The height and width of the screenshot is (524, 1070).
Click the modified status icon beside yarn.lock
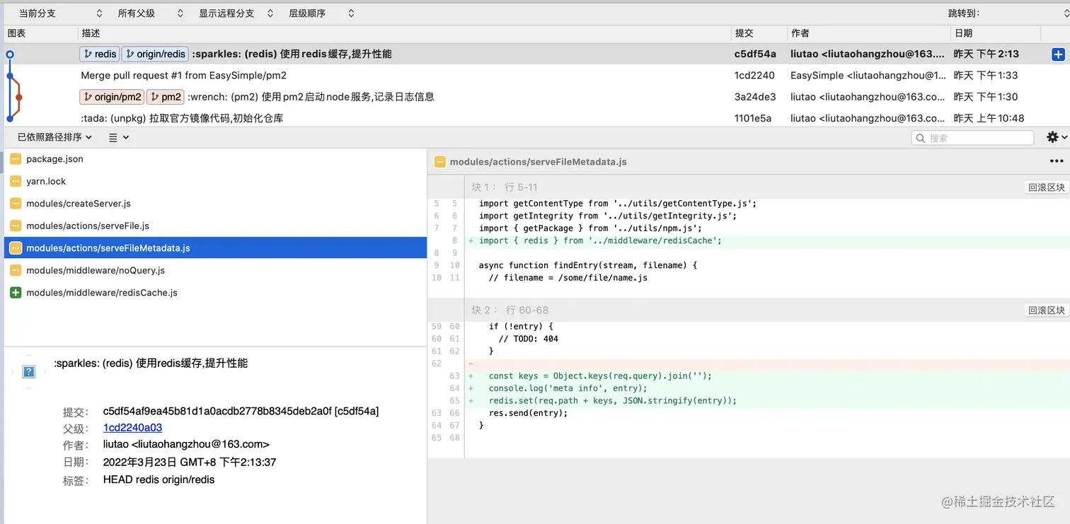click(16, 181)
